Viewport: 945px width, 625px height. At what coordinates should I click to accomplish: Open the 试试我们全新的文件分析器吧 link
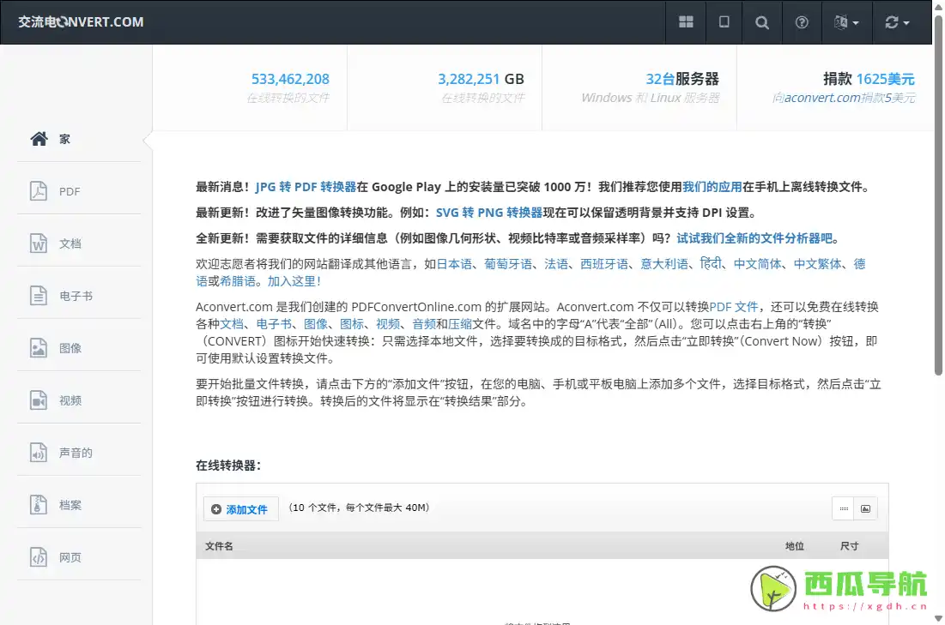(754, 238)
